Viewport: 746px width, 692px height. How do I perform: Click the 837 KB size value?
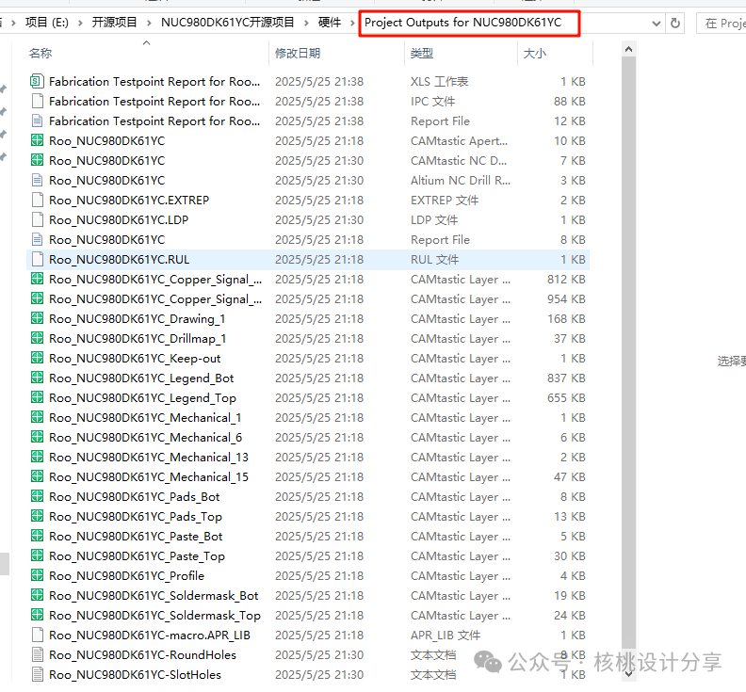point(566,378)
